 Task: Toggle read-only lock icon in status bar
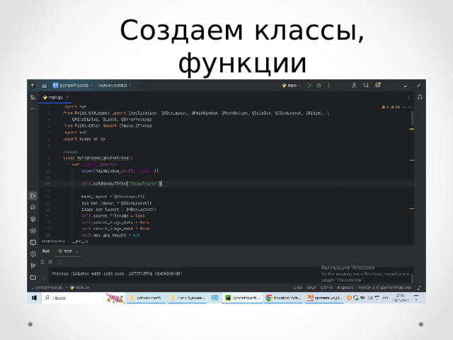[x=419, y=288]
